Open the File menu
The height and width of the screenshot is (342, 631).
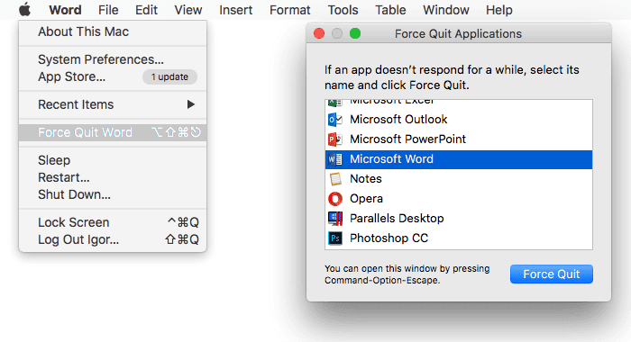108,10
